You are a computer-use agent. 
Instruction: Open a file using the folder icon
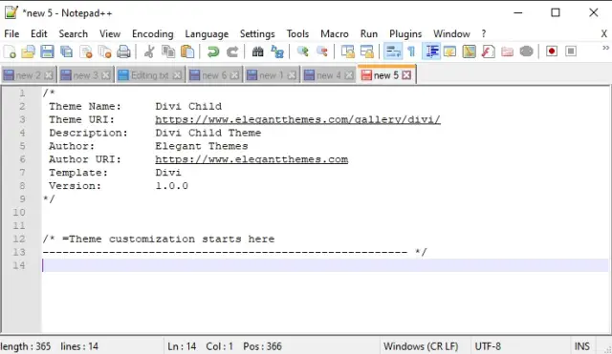coord(28,52)
